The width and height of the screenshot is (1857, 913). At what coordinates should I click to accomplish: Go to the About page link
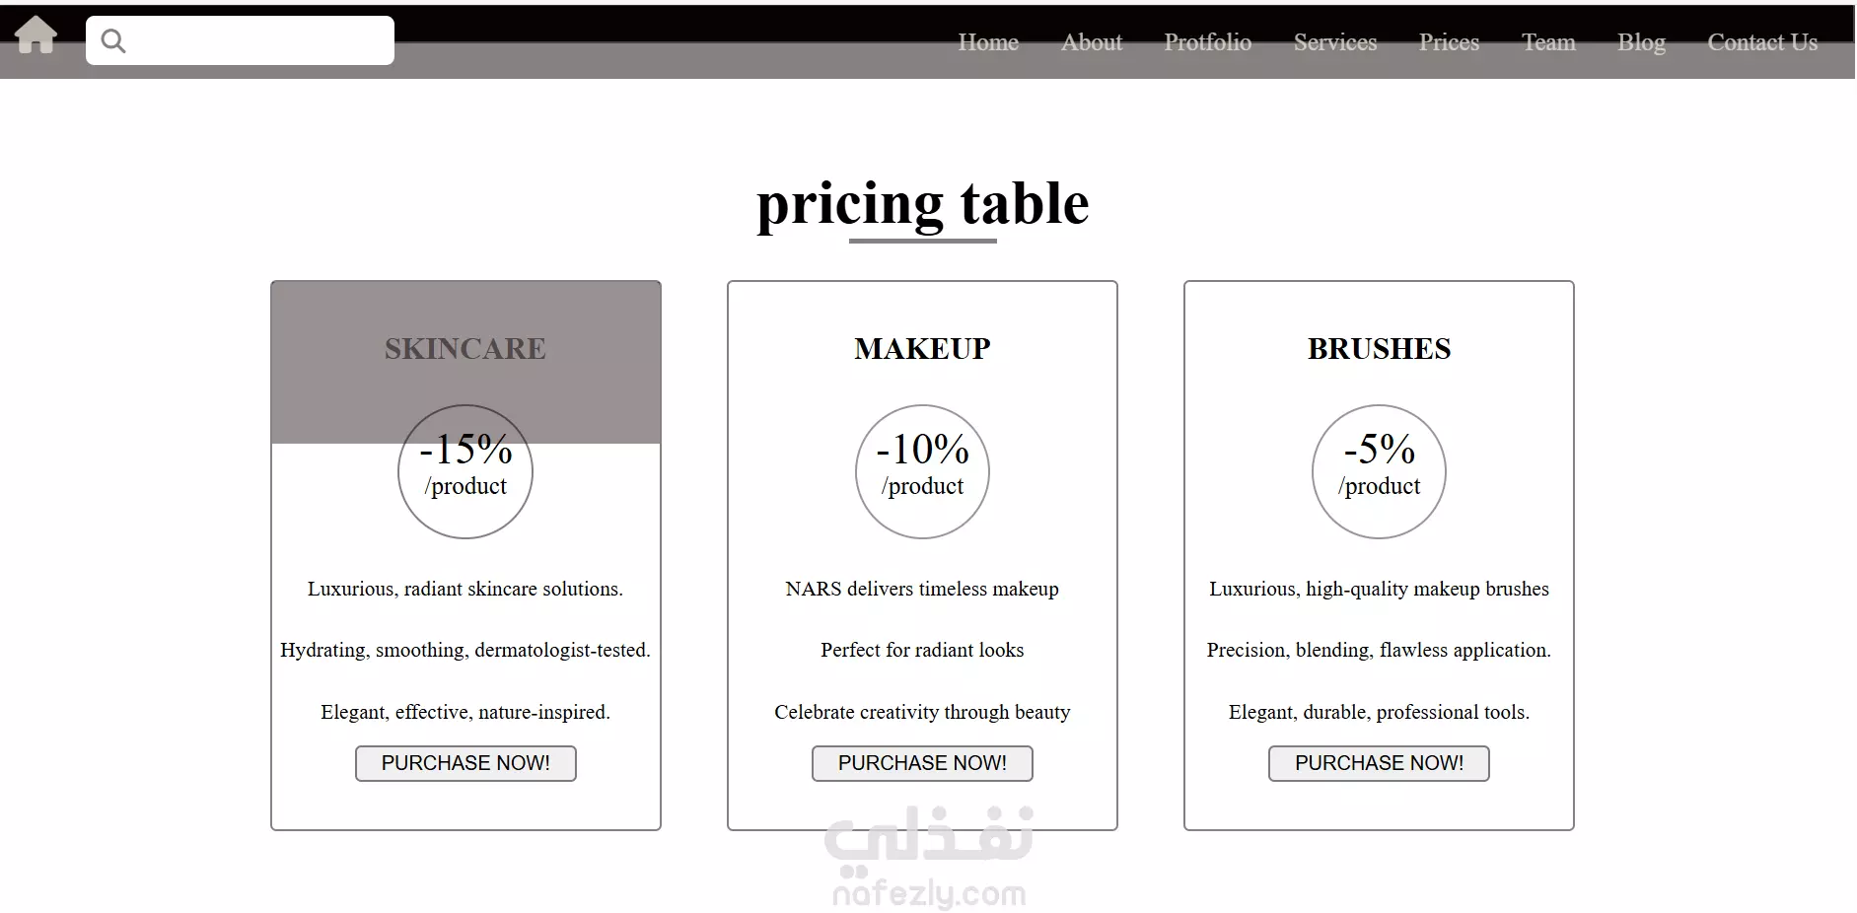pyautogui.click(x=1092, y=42)
